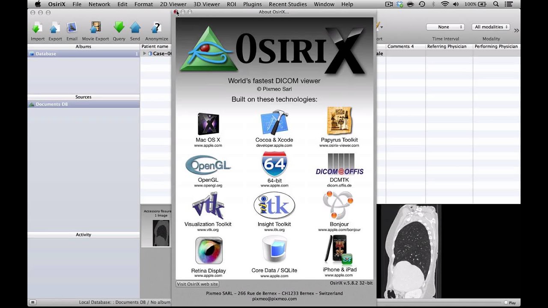548x308 pixels.
Task: Click www.osirix-viewer.com under Papyrus Toolkit
Action: 339,145
